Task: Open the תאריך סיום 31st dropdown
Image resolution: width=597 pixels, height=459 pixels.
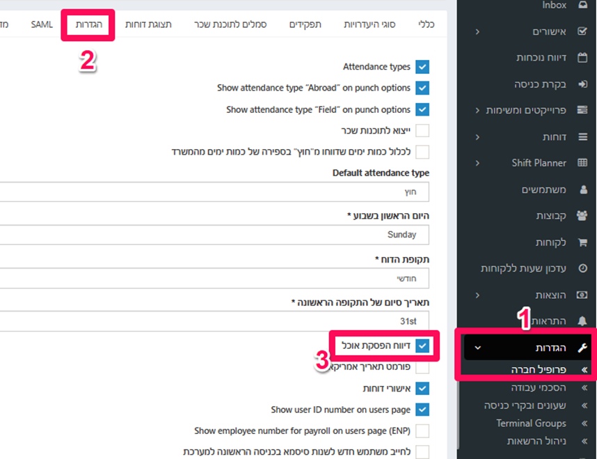Action: point(214,321)
